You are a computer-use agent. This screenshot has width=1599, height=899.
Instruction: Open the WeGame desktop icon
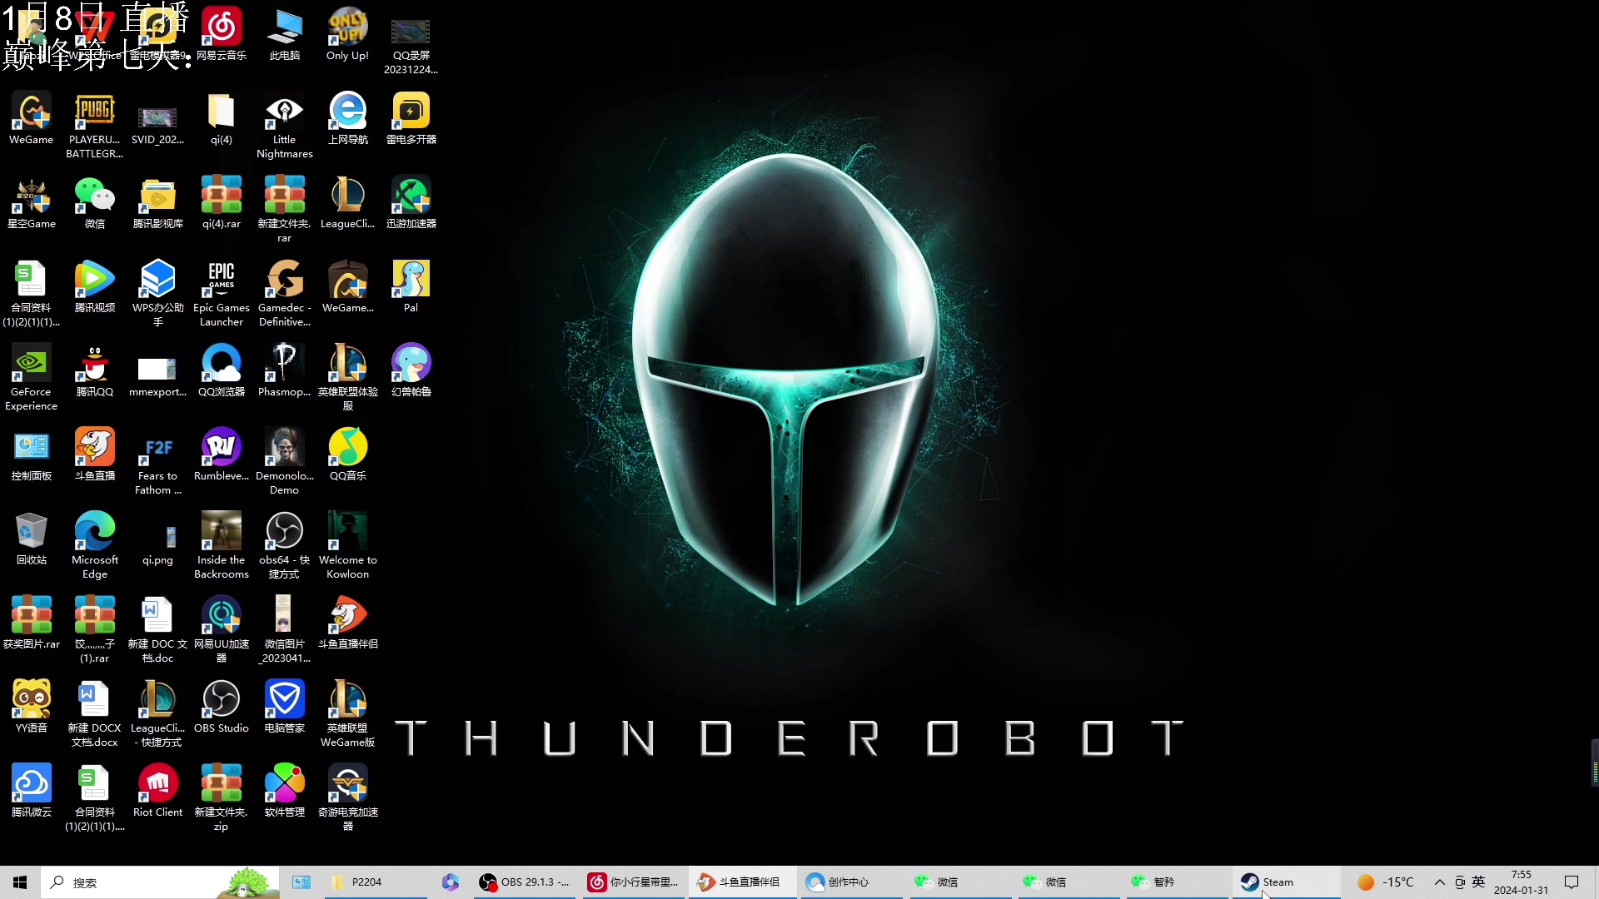tap(32, 119)
